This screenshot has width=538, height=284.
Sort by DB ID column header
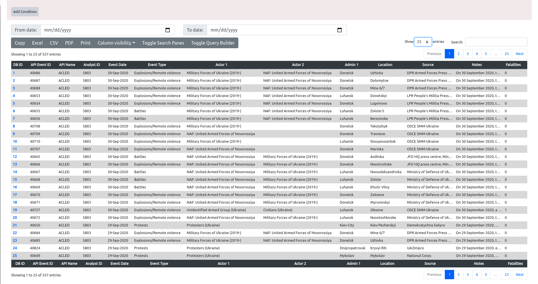tap(18, 65)
